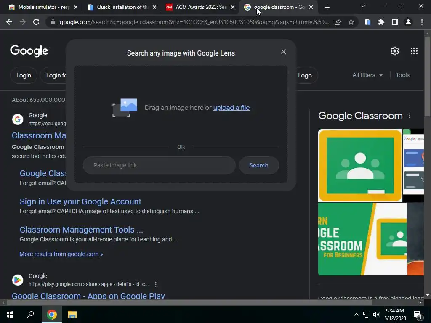Focus the Paste image link field

coord(159,165)
